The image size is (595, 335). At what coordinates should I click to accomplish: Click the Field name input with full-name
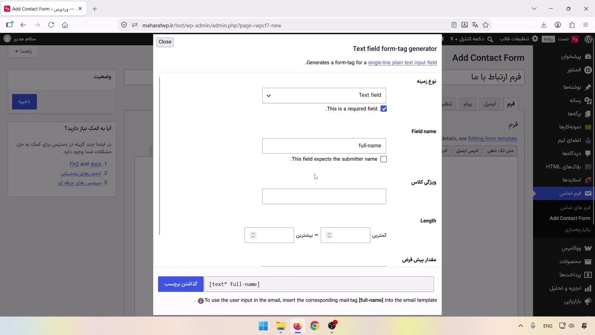tap(324, 146)
